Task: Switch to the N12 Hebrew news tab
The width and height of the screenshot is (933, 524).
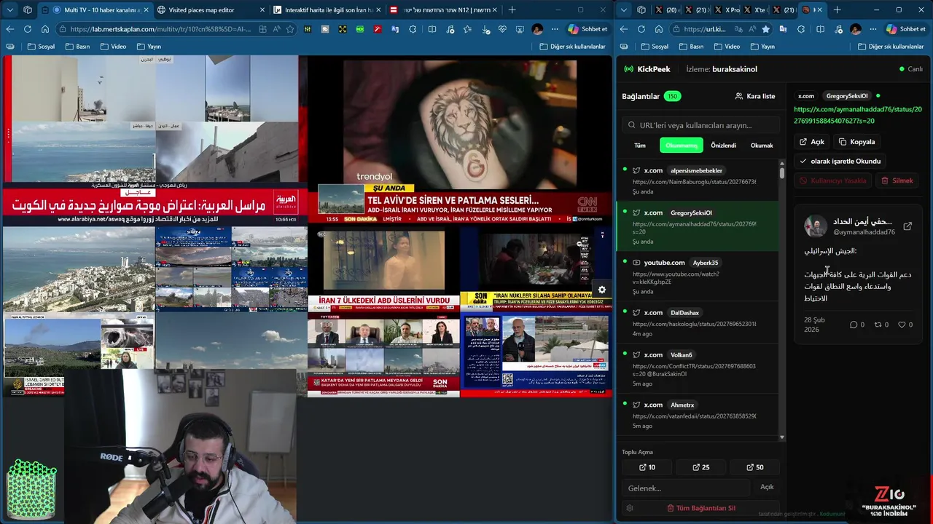Action: [x=444, y=10]
